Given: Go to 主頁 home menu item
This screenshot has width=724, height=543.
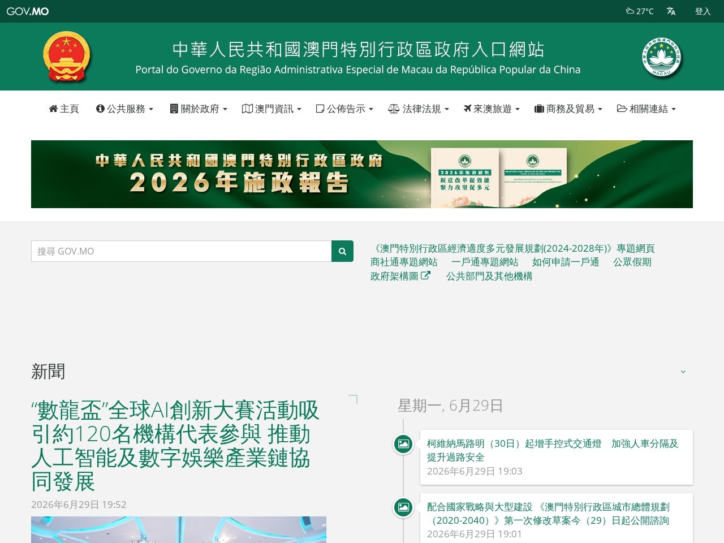Looking at the screenshot, I should point(64,109).
